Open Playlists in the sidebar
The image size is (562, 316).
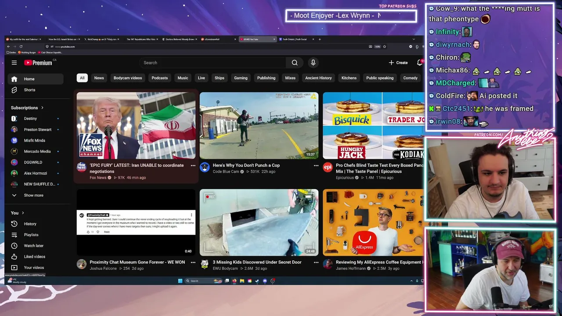pos(36,235)
